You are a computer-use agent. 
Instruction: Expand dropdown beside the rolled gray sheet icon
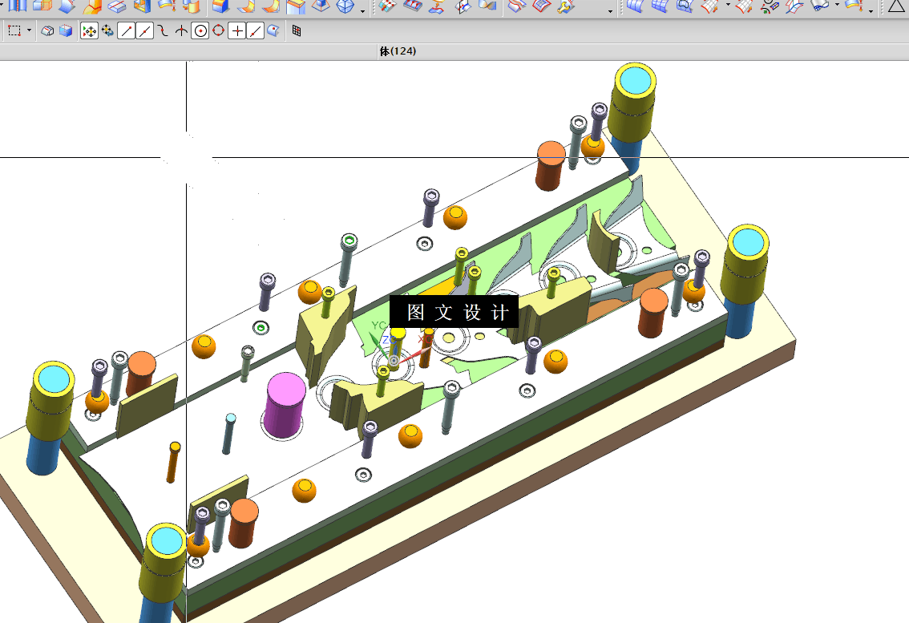[837, 5]
